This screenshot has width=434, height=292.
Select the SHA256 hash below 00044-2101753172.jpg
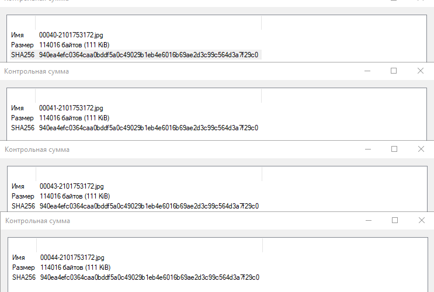tap(150, 277)
